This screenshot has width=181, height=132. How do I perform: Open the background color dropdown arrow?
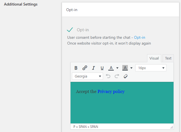point(131,68)
